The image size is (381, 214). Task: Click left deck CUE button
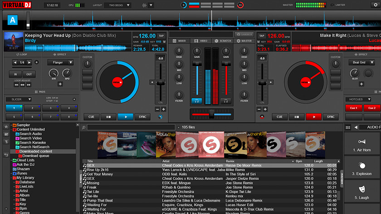(x=91, y=117)
